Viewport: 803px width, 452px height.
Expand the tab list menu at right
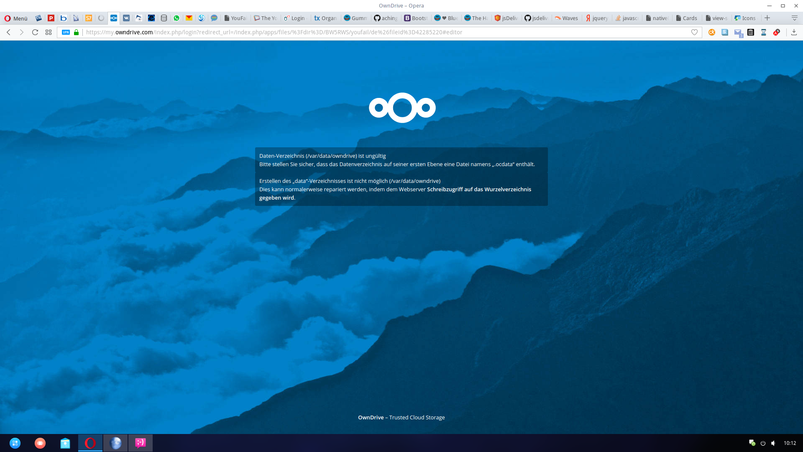point(794,18)
